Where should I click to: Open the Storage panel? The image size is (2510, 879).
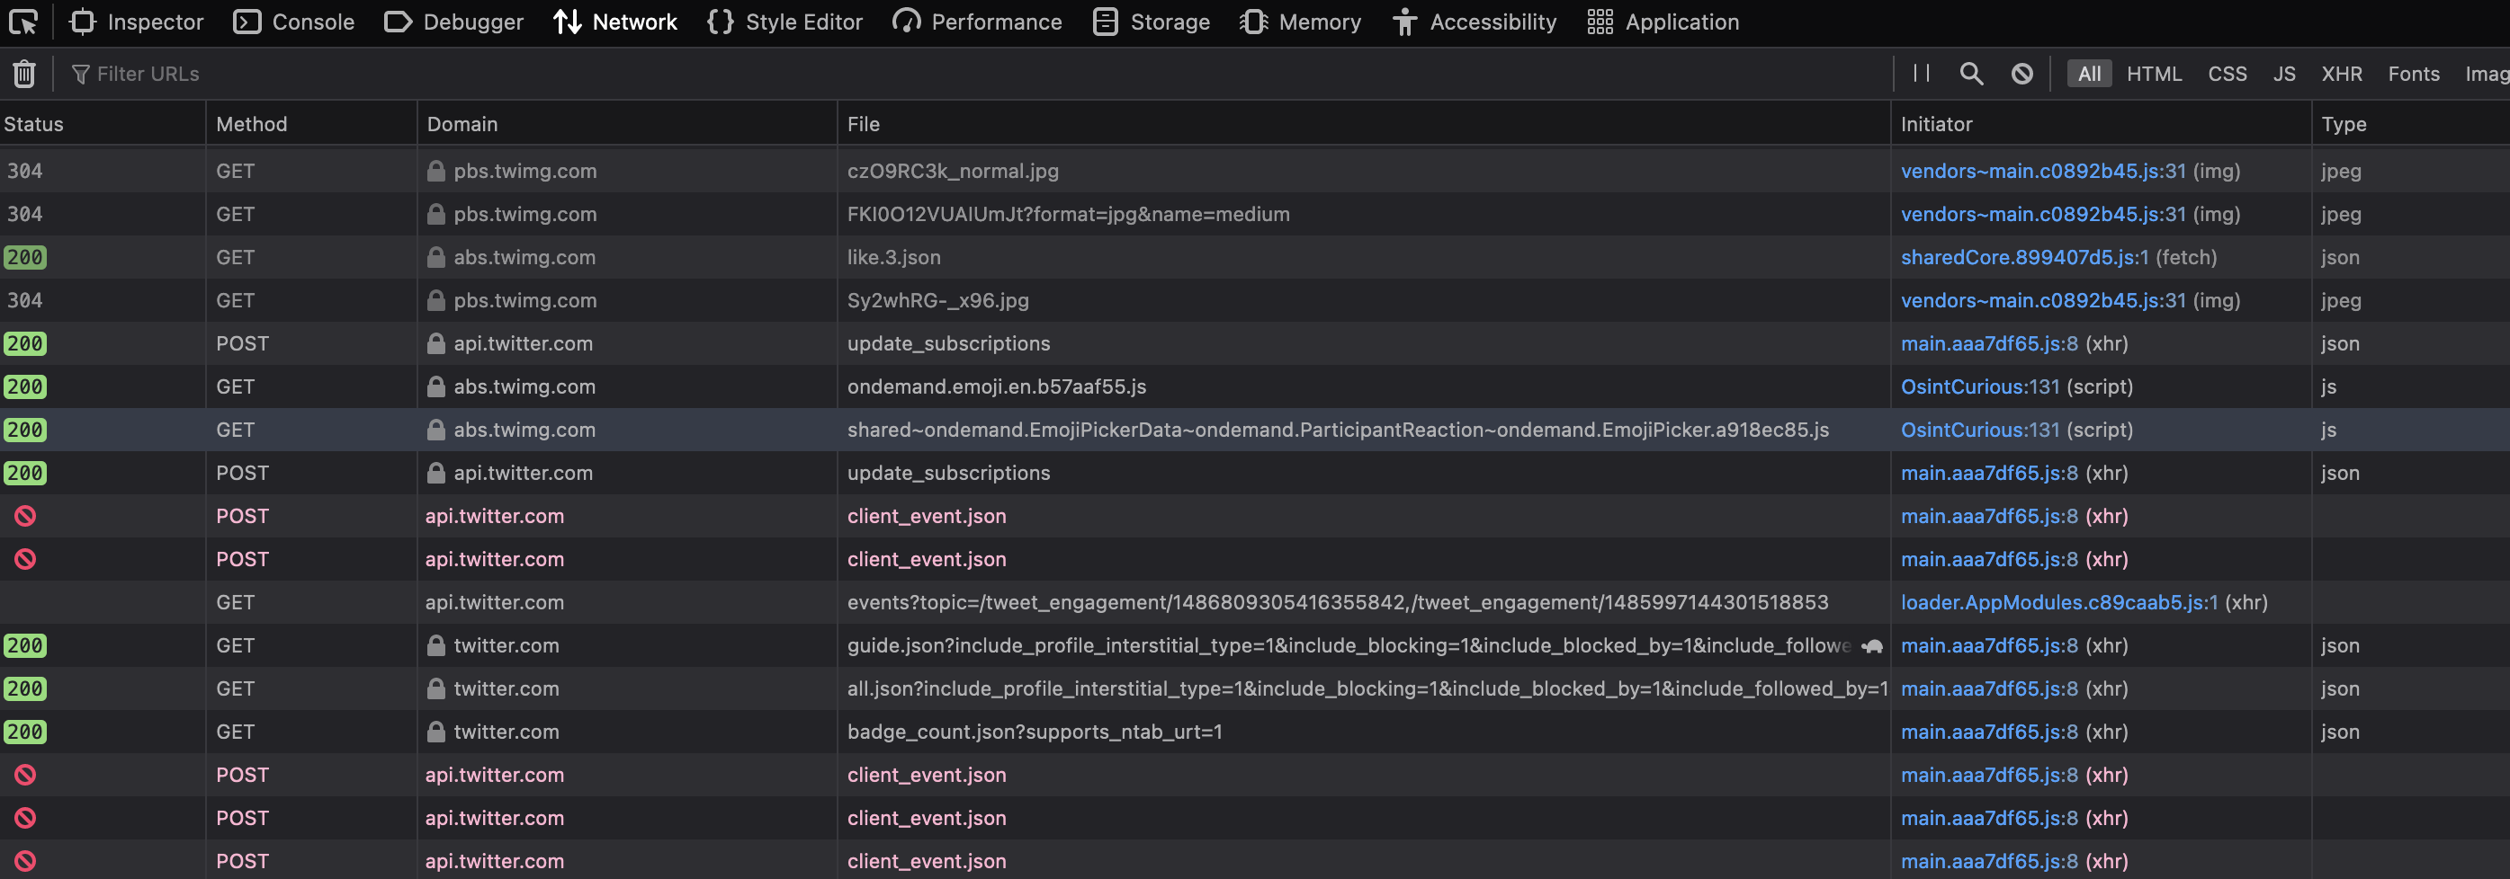[x=1152, y=22]
